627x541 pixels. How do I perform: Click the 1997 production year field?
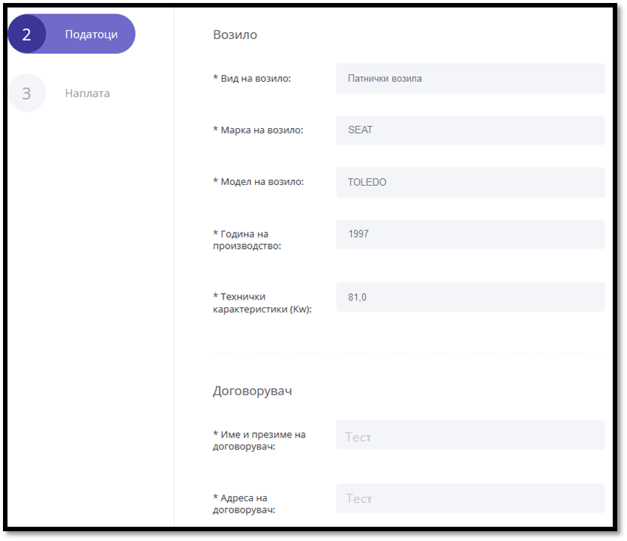tap(470, 235)
